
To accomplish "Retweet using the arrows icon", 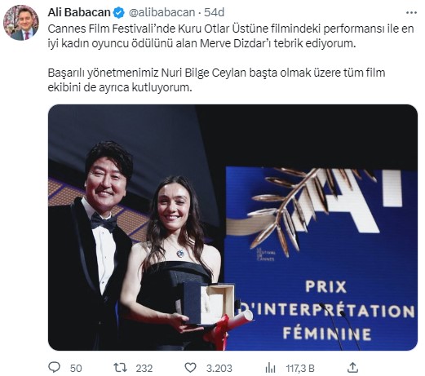I will tap(120, 368).
